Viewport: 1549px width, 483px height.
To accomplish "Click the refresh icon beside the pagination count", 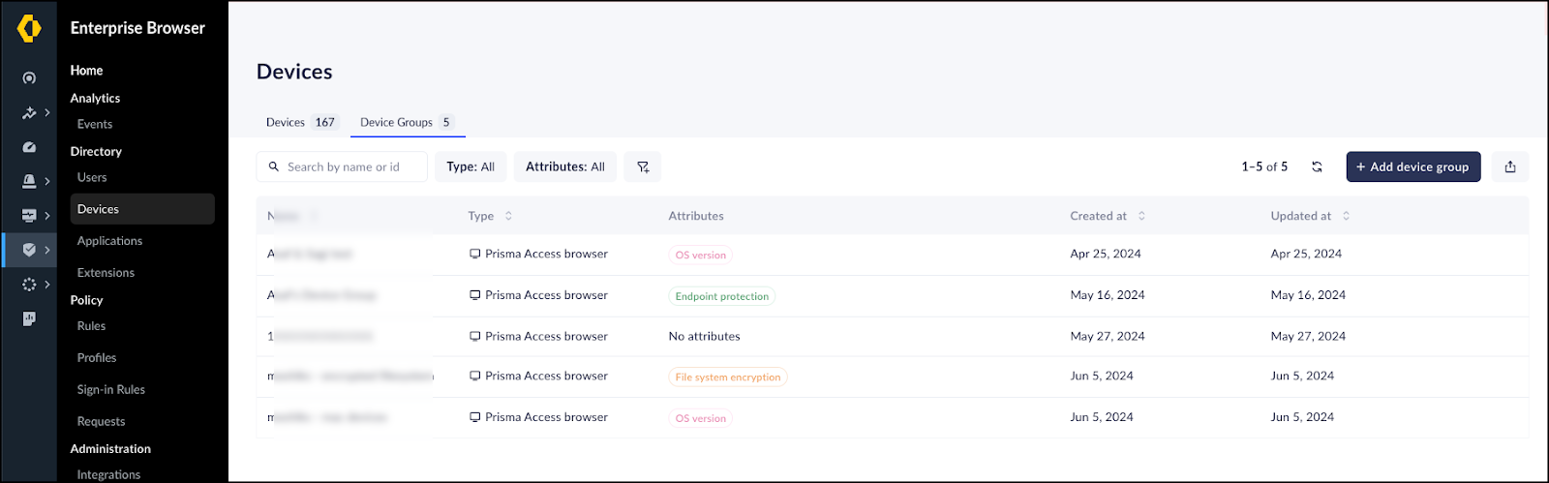I will pos(1317,166).
